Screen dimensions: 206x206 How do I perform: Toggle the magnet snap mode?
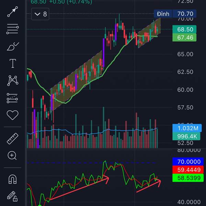coord(12,179)
